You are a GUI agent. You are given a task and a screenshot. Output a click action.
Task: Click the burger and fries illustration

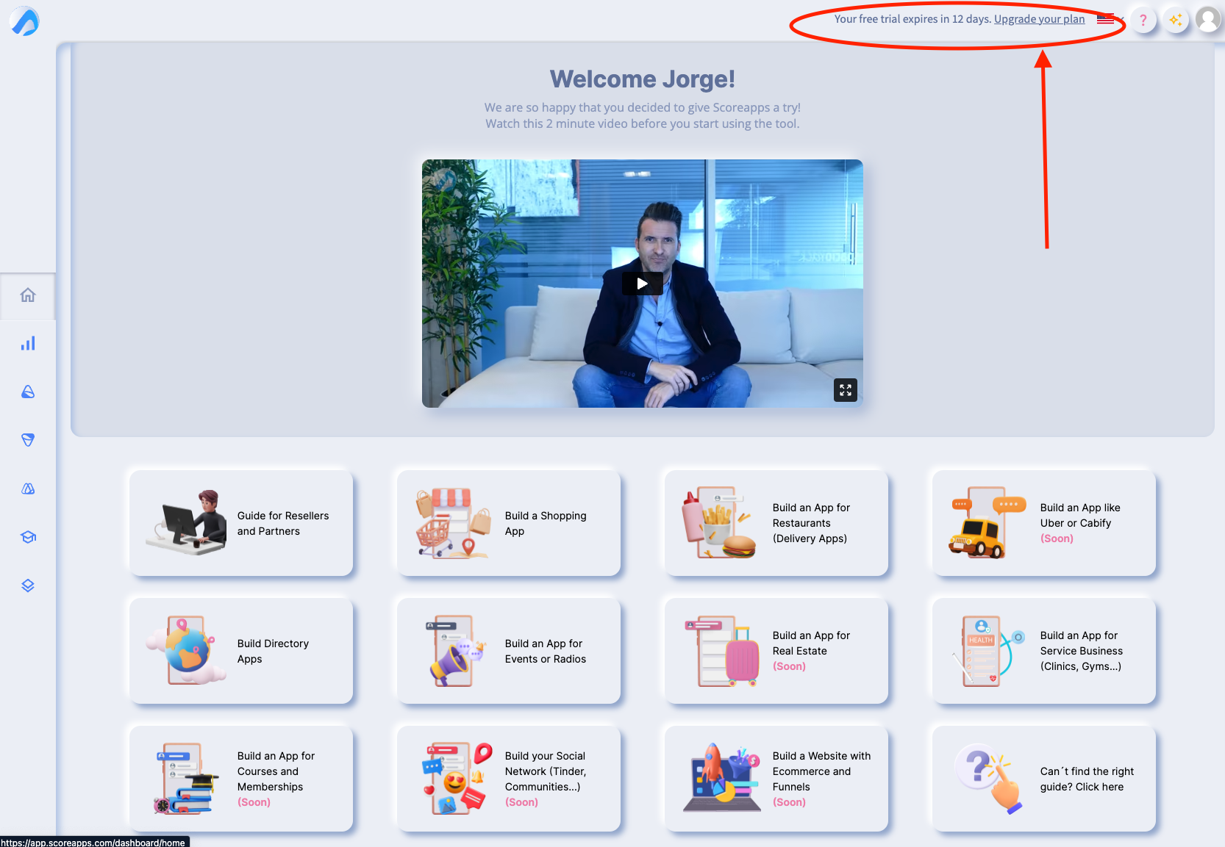tap(720, 523)
